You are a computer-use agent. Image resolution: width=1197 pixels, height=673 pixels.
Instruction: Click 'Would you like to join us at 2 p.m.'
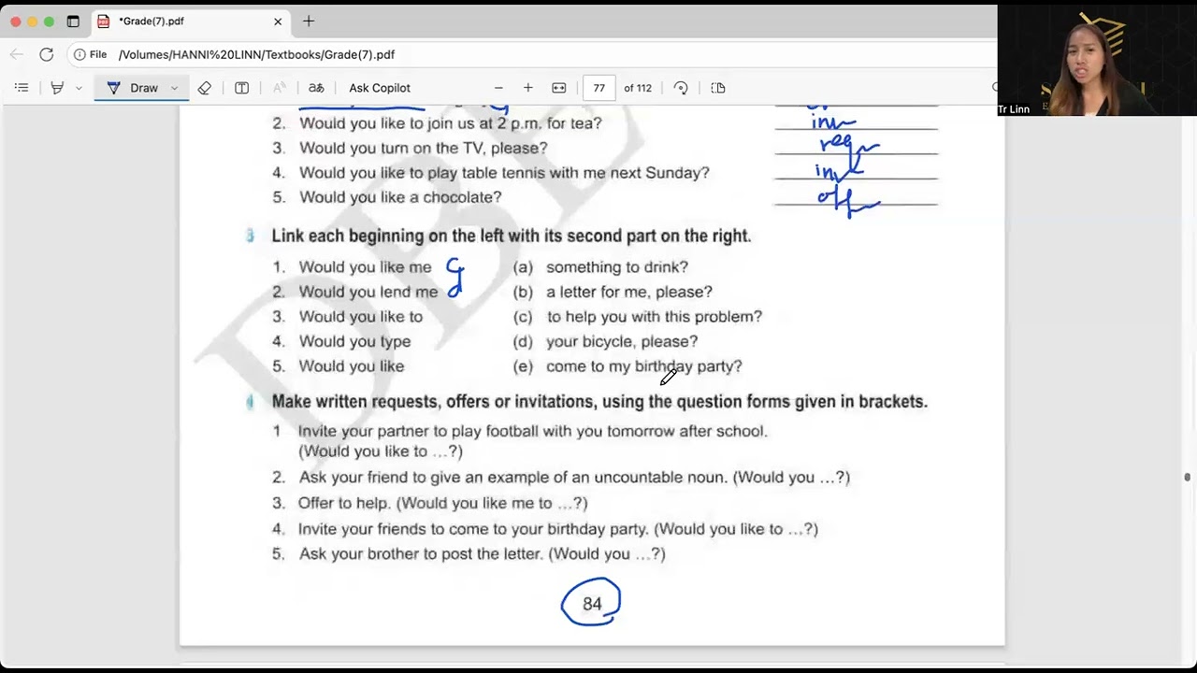(451, 122)
